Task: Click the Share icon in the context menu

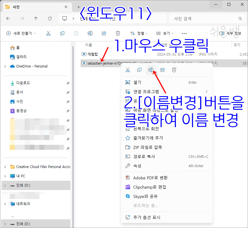Action: [162, 70]
